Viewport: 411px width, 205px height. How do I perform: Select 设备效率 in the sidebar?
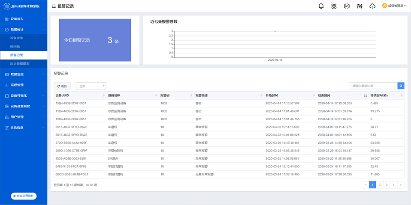17,38
